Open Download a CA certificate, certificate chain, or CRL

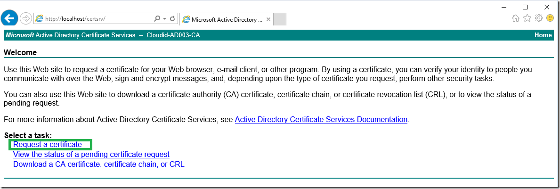point(99,164)
